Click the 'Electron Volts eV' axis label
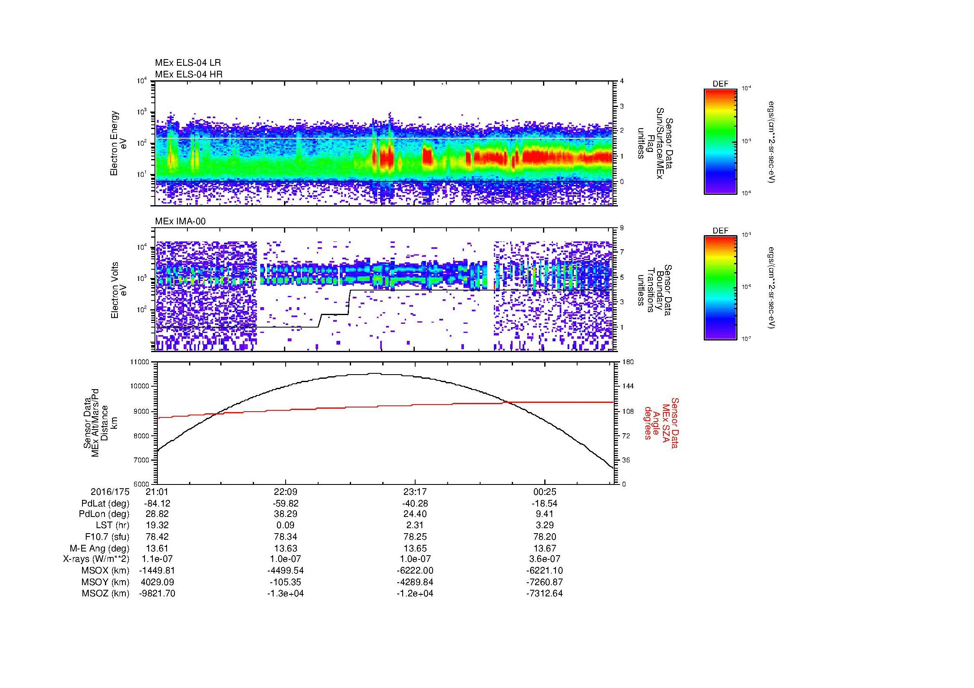Screen dimensions: 974x688 pos(118,291)
